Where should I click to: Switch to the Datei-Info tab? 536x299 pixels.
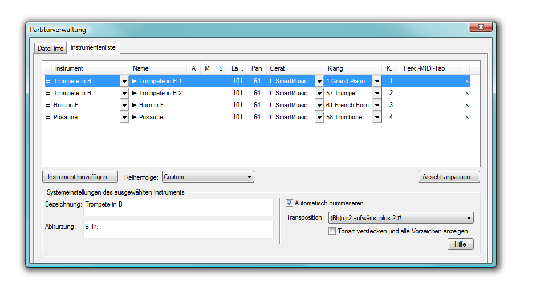coord(50,49)
